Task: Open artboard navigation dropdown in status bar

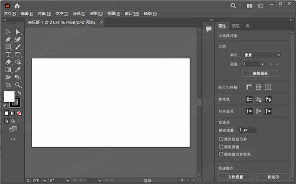Action: coord(100,180)
